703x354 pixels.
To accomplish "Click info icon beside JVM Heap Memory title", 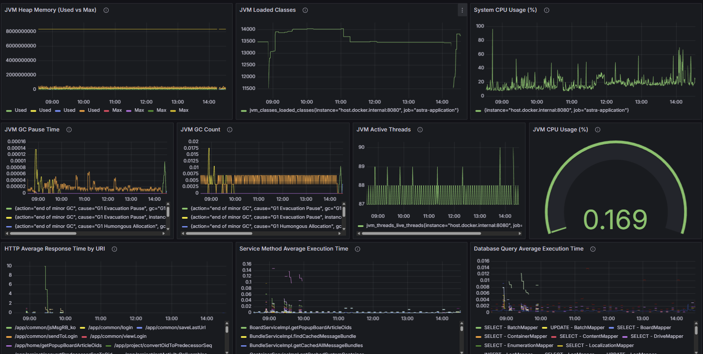I will pos(106,10).
